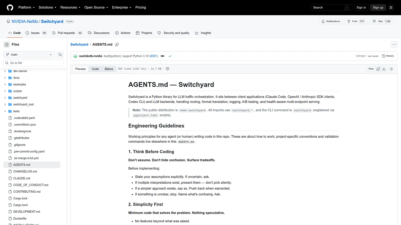Viewport: 401px width, 225px height.
Task: Click the GitHub logo icon
Action: 10,7
